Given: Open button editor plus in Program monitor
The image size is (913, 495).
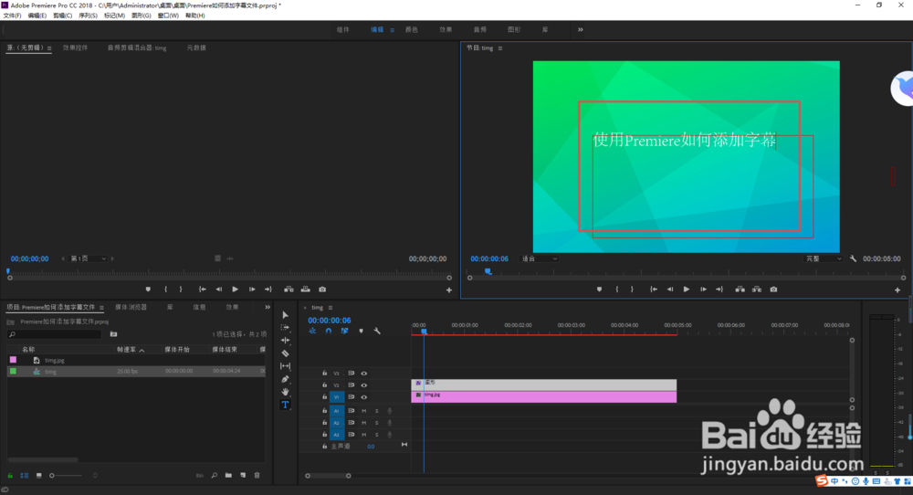Looking at the screenshot, I should (897, 290).
